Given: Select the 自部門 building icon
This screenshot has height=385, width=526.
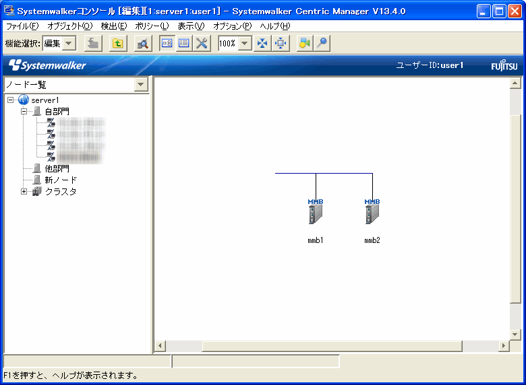Looking at the screenshot, I should coord(37,111).
